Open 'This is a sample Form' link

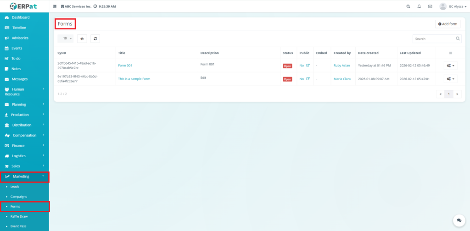click(134, 79)
